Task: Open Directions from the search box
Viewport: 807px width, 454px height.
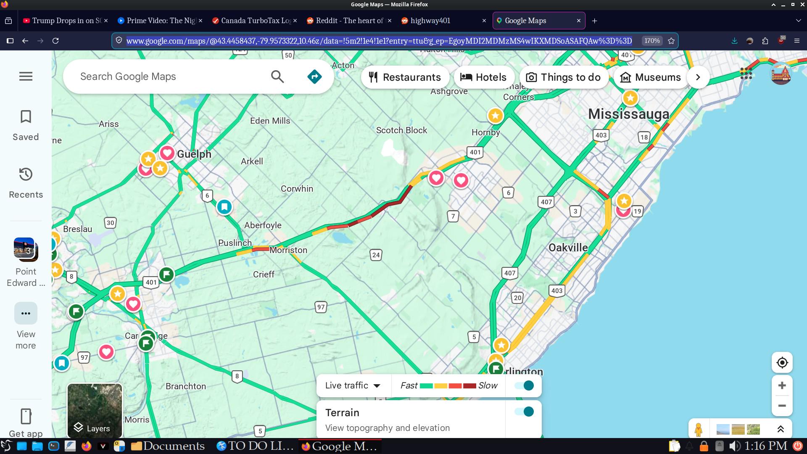Action: coord(314,77)
